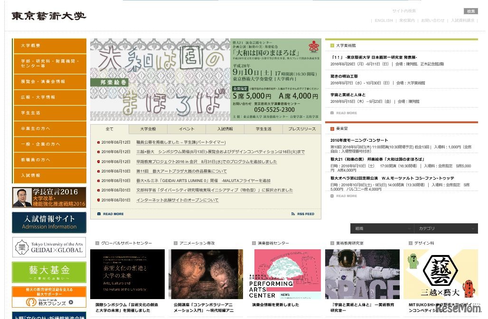
Task: Click arrow icon on 藝大フレンズ banner
Action: point(71,302)
